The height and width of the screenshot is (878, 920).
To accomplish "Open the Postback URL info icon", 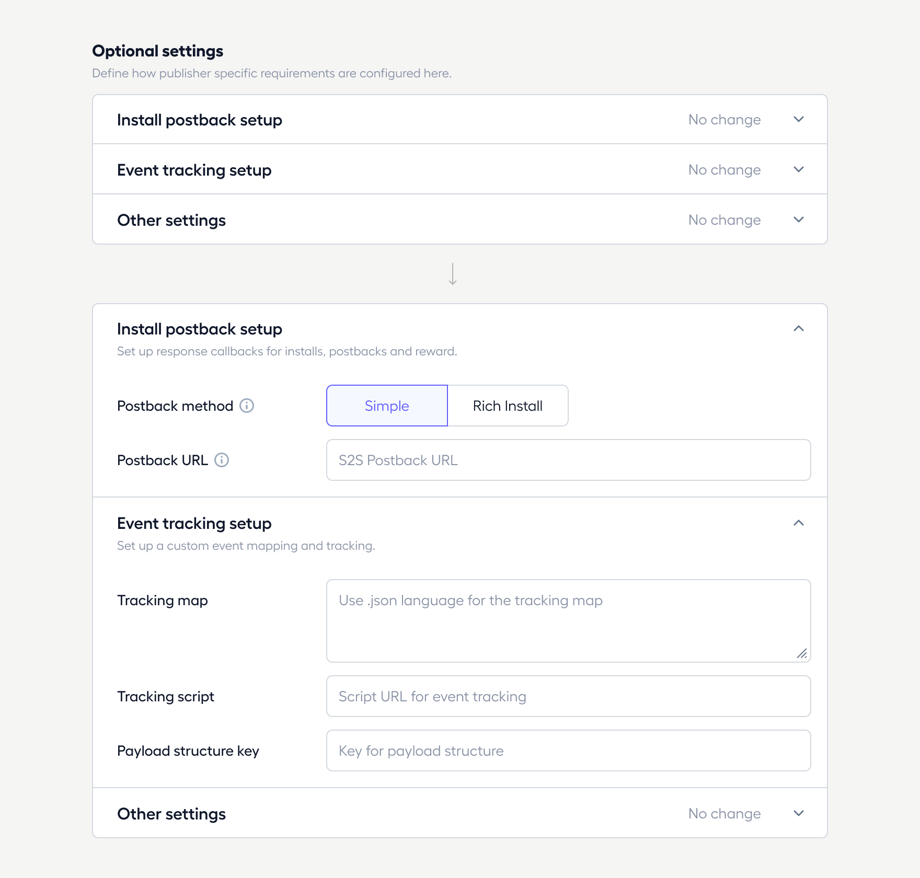I will tap(222, 460).
